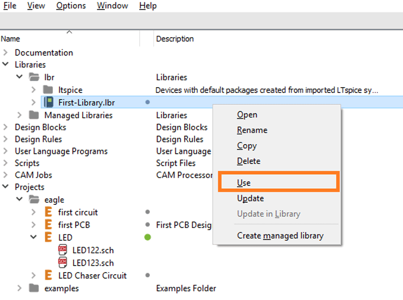Open the File menu
The height and width of the screenshot is (300, 403).
pos(10,6)
